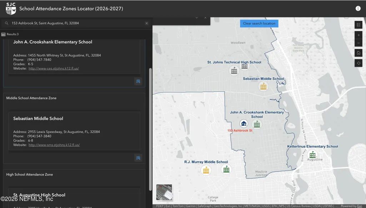
Task: Click the High School Attendance Zone label
Action: point(29,174)
